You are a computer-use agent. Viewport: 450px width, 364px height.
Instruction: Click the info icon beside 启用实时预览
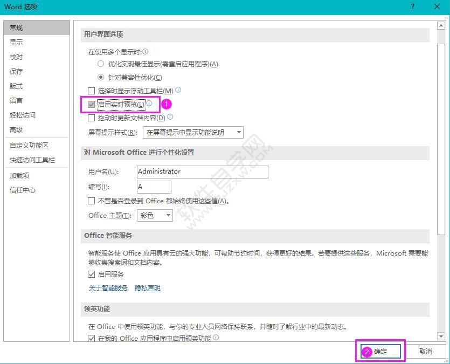pos(149,103)
